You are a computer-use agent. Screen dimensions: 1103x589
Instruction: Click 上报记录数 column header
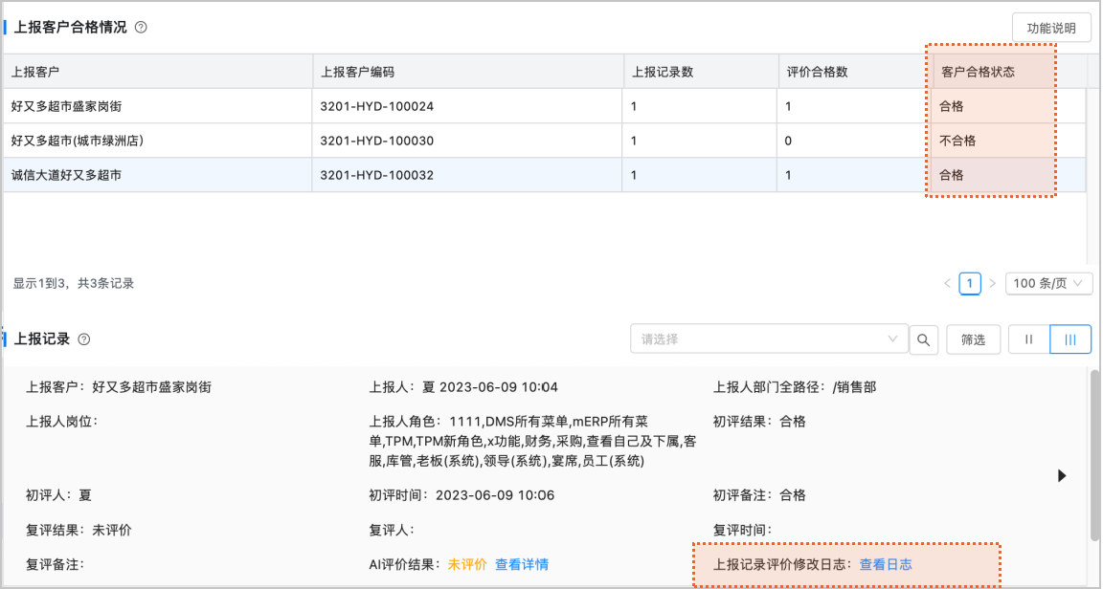[x=701, y=72]
